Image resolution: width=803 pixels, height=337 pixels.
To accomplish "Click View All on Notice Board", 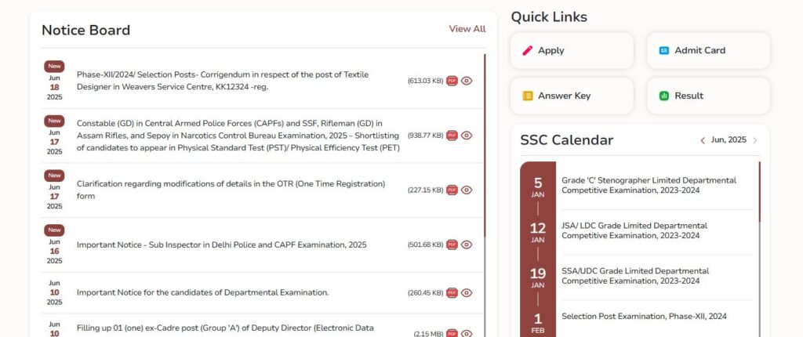I will click(x=467, y=29).
